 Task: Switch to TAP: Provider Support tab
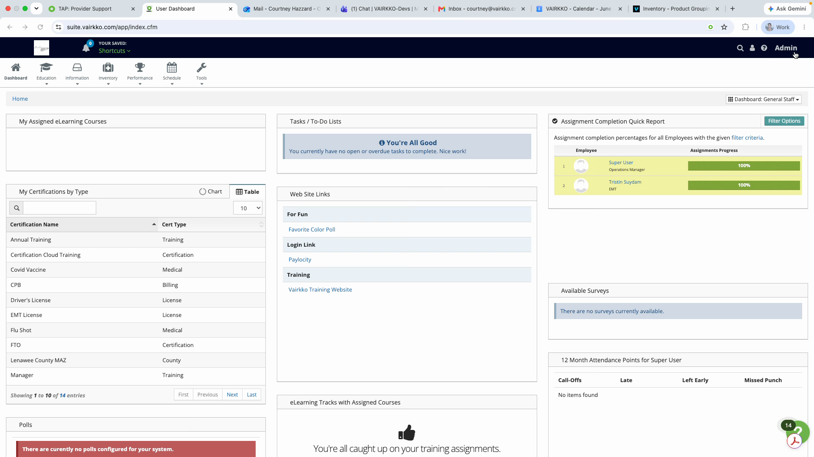pyautogui.click(x=85, y=8)
